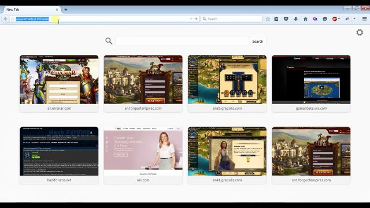Open the wix.com tile thumbnail

143,151
